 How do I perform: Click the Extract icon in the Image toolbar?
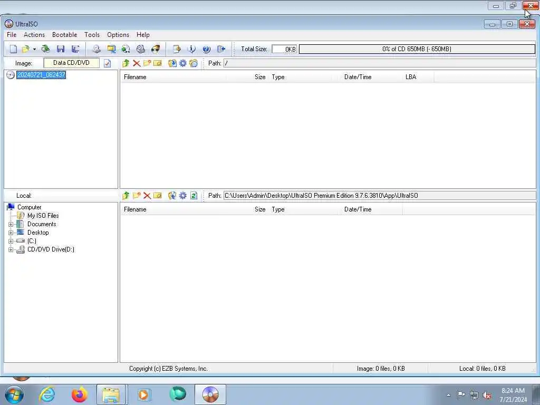coord(172,63)
